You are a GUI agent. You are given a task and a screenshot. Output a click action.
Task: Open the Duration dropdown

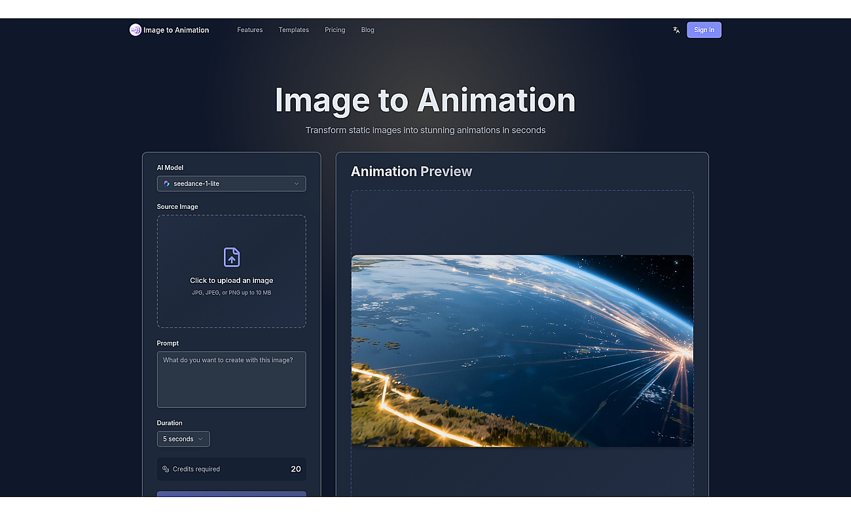point(183,439)
